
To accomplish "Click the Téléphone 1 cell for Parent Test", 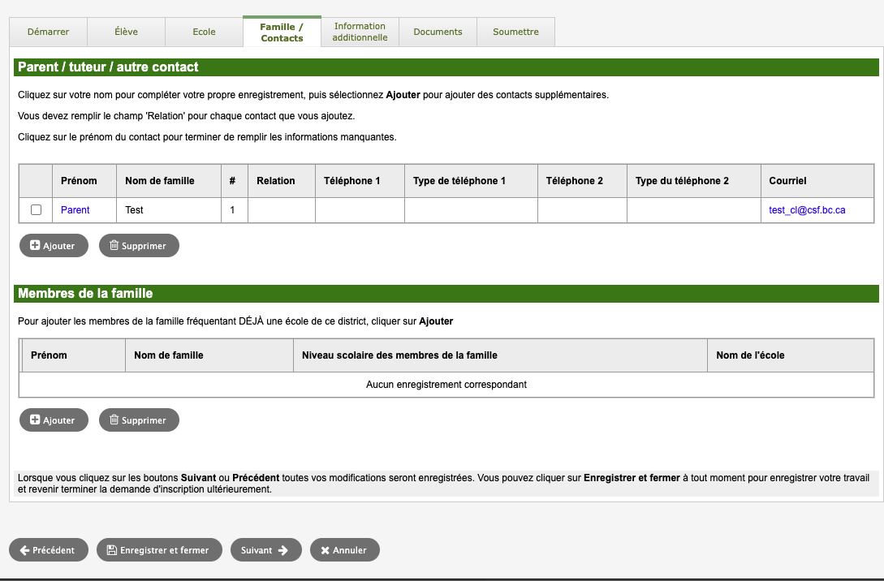I will [x=360, y=210].
